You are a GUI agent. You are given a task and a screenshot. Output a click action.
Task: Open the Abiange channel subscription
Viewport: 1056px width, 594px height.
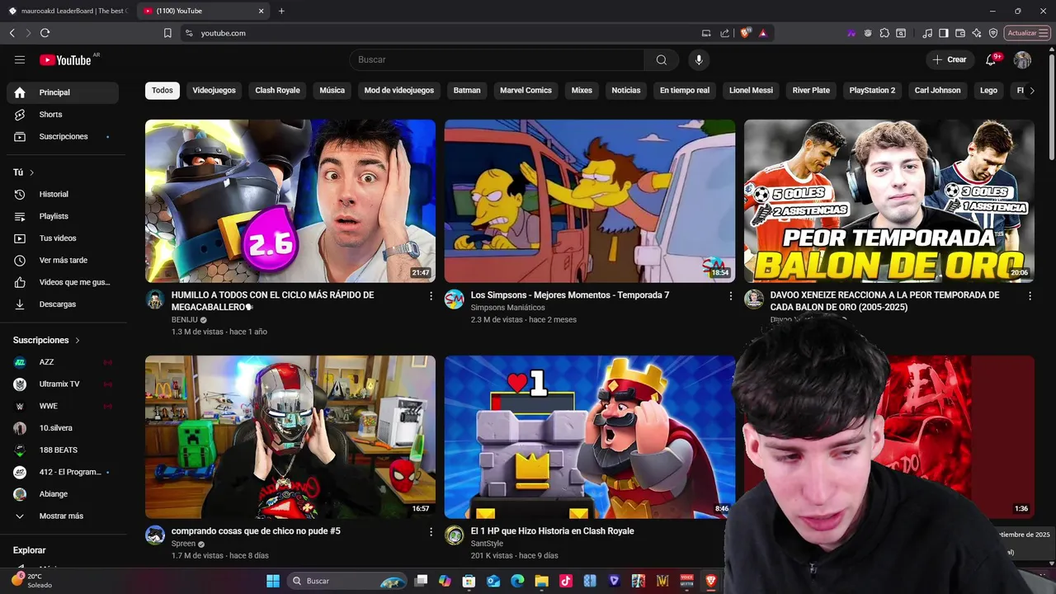click(63, 494)
